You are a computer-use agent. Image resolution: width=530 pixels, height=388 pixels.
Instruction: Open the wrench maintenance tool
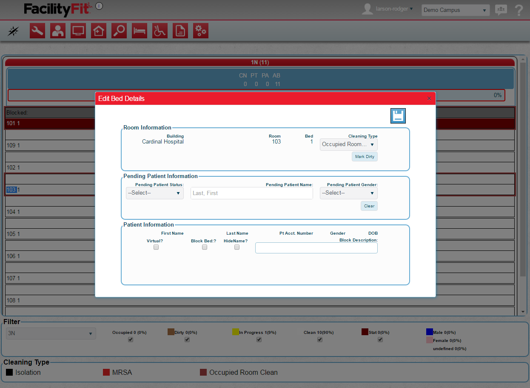tap(37, 31)
